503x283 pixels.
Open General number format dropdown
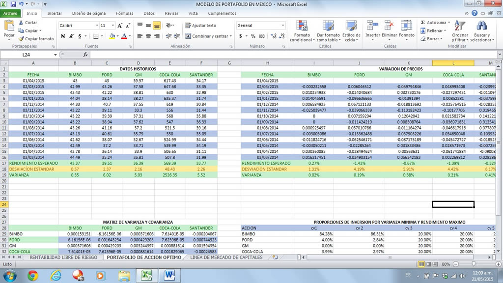(x=282, y=26)
